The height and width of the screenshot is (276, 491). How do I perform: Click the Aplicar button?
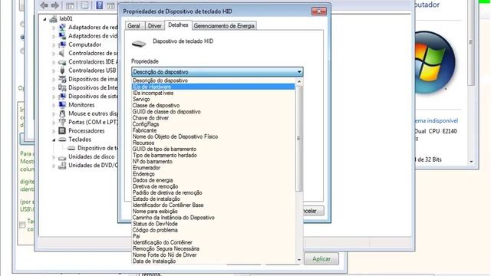(321, 259)
